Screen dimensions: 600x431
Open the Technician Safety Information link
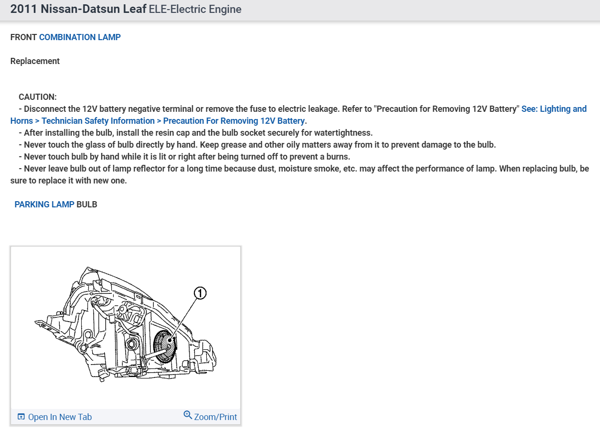98,120
